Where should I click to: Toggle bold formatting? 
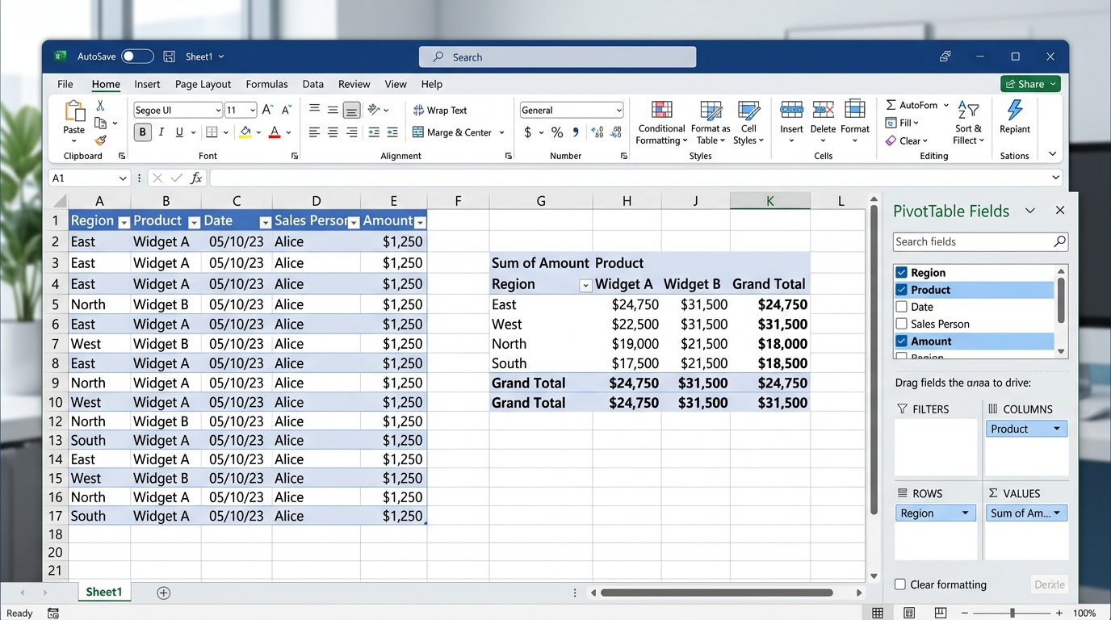pyautogui.click(x=143, y=132)
